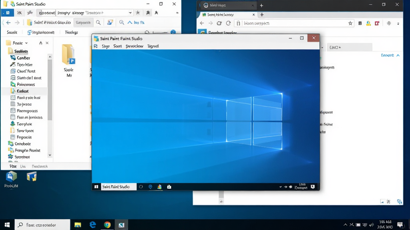The height and width of the screenshot is (230, 410).
Task: Click 'Tiesbarck' in the file explorer status bar
Action: 40,167
